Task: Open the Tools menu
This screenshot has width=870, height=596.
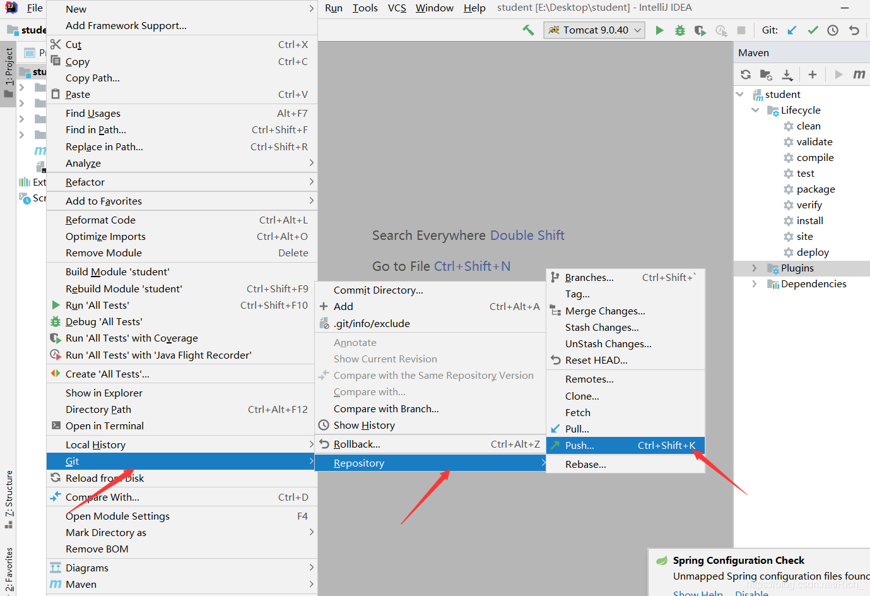Action: [x=365, y=8]
